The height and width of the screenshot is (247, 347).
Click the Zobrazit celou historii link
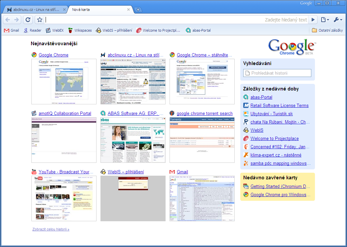click(51, 229)
